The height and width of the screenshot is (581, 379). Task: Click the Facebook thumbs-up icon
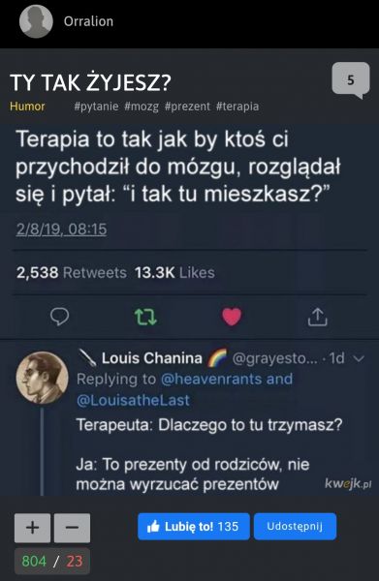[x=153, y=527]
